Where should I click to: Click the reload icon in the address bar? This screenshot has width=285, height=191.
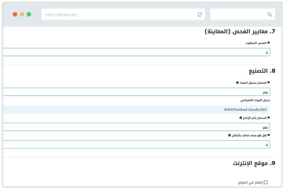200,15
